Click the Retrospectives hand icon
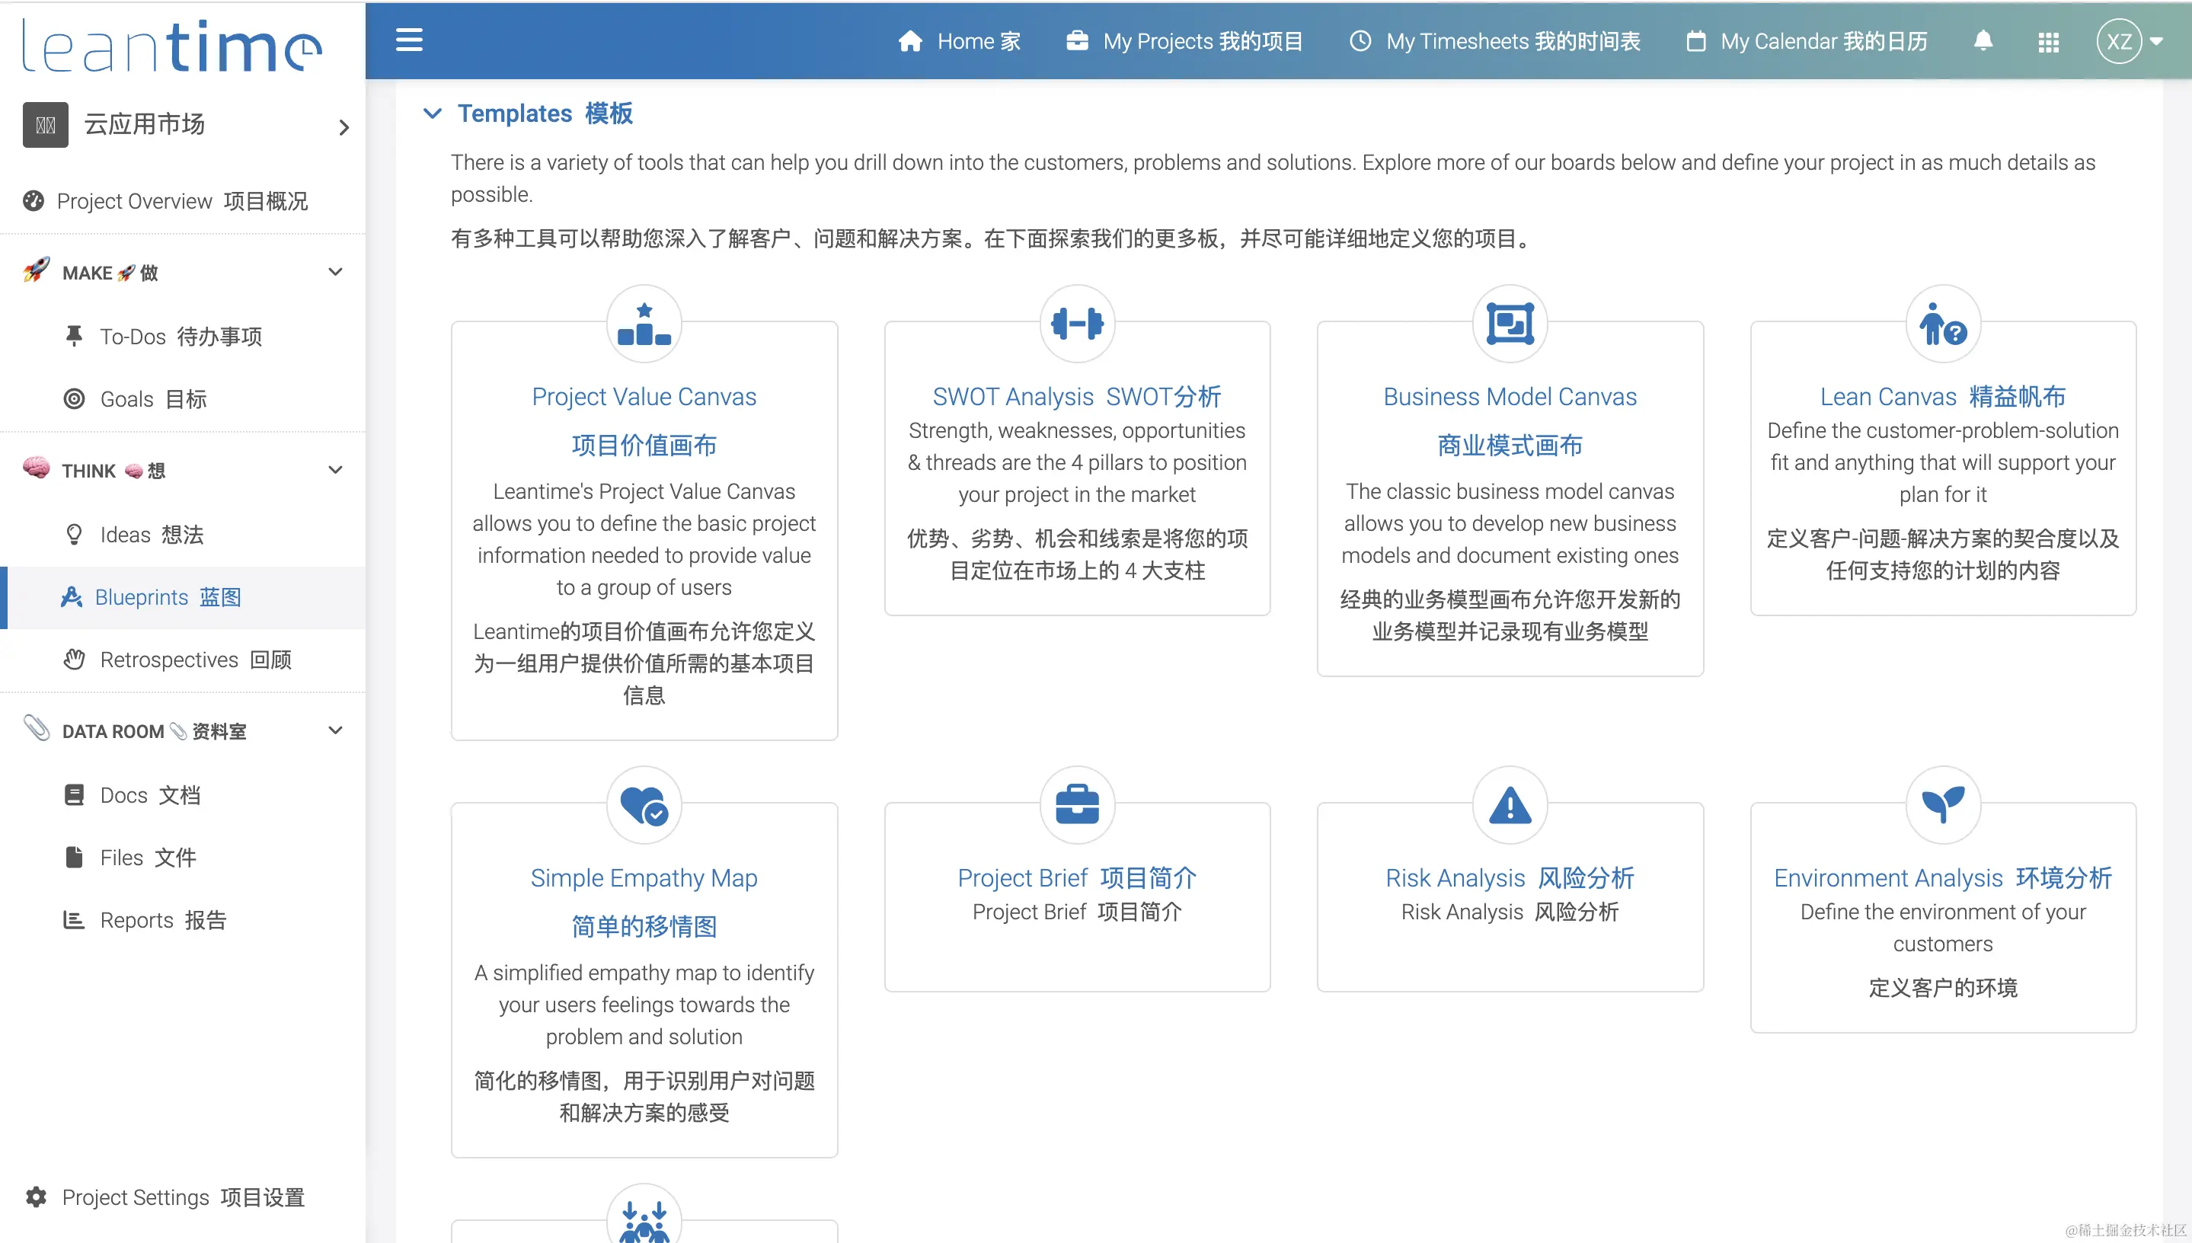 pos(75,659)
